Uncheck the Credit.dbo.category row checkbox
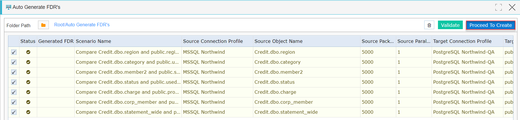The width and height of the screenshot is (520, 120). (14, 62)
